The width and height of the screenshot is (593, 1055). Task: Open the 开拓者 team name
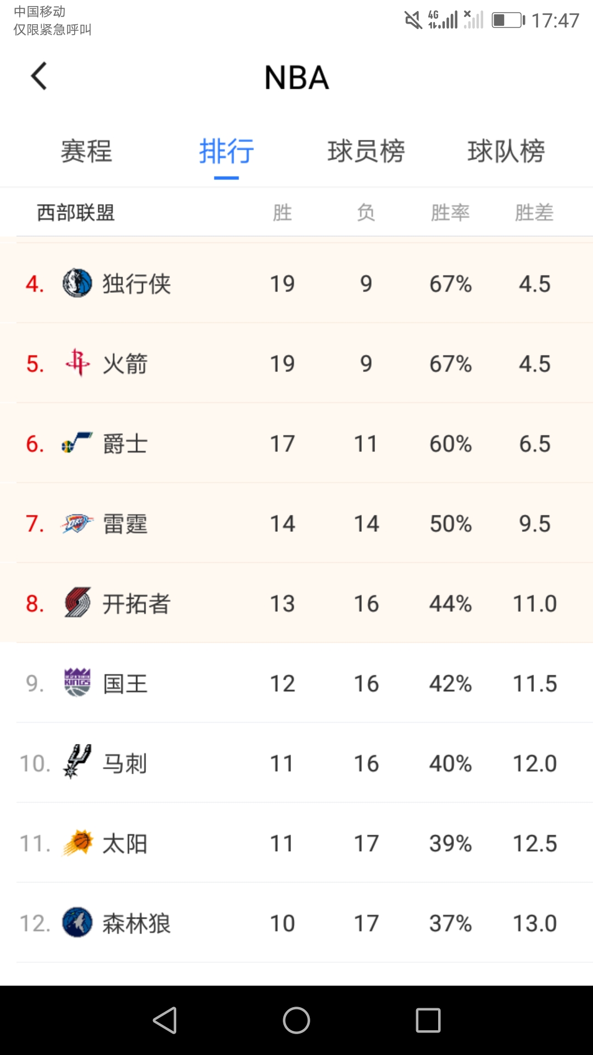click(x=137, y=604)
